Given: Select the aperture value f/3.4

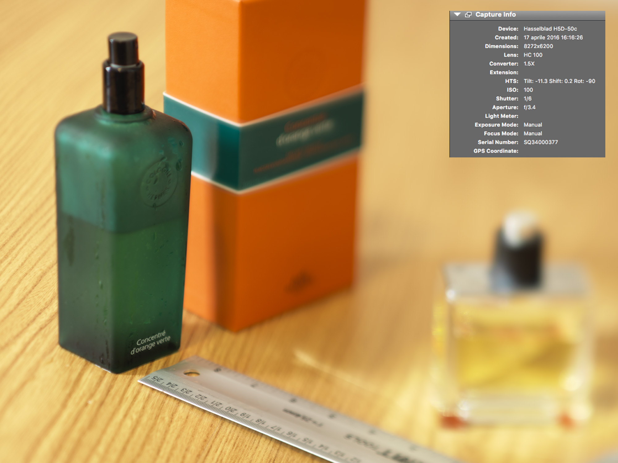Looking at the screenshot, I should [x=529, y=107].
